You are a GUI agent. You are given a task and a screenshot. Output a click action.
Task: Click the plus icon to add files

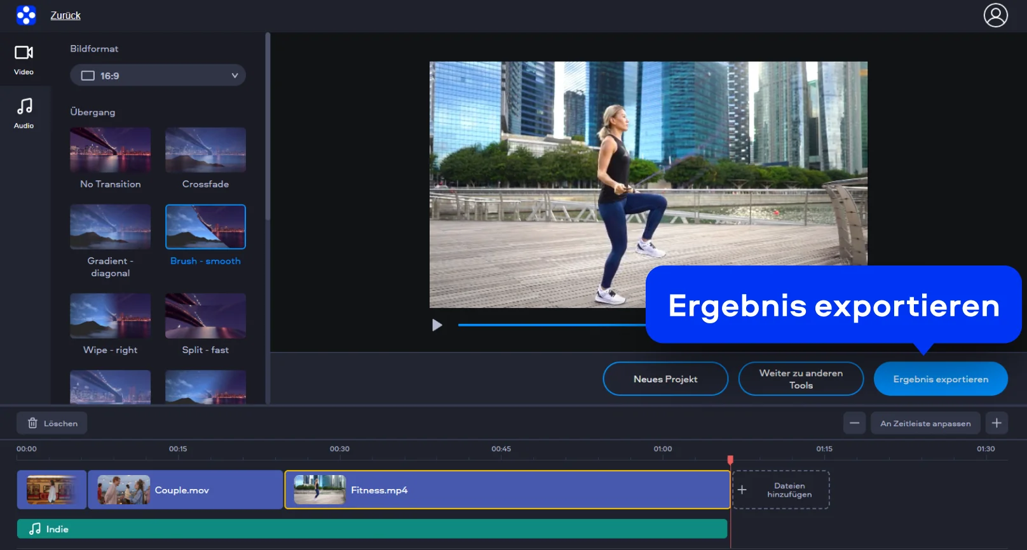coord(742,490)
